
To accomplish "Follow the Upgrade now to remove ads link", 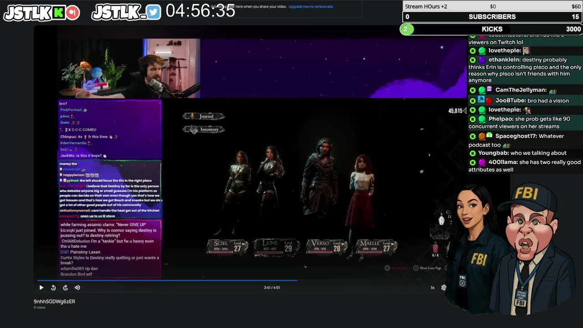I will tap(311, 6).
